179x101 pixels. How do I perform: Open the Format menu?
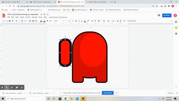pyautogui.click(x=28, y=17)
